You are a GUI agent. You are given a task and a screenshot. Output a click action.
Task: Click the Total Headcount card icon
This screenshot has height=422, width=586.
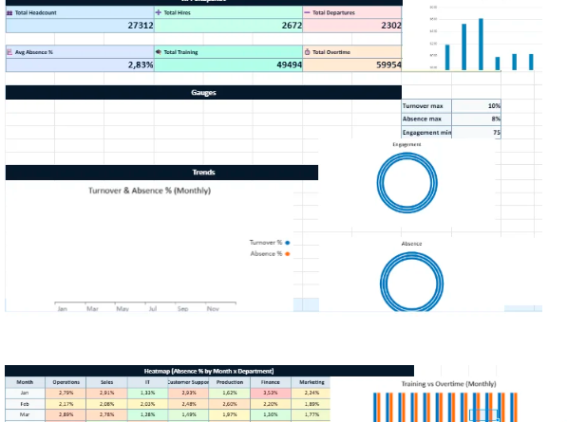point(9,12)
